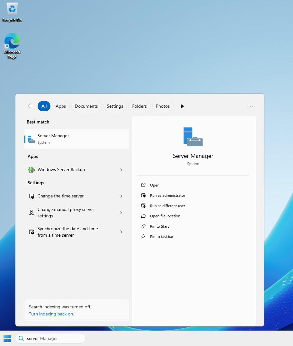The height and width of the screenshot is (346, 293).
Task: Open the Recycle Bin desktop icon
Action: (x=12, y=12)
